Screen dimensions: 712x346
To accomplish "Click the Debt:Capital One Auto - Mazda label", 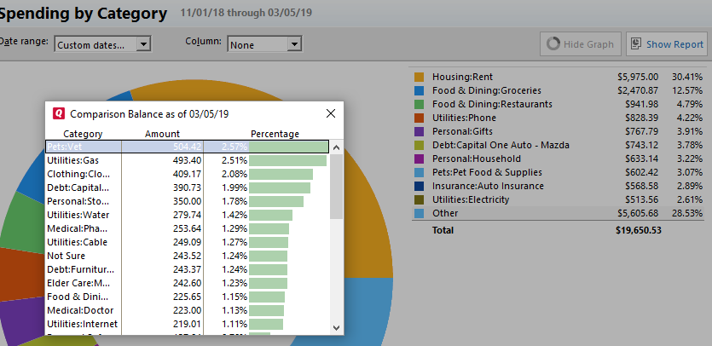I will [501, 145].
